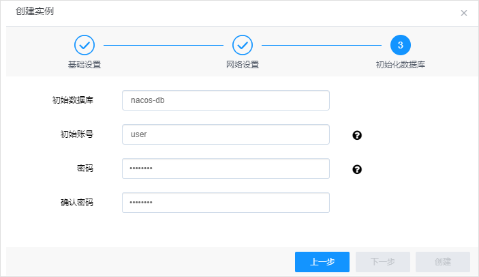Click the 初始账号 input containing user
This screenshot has width=479, height=277.
coord(226,134)
